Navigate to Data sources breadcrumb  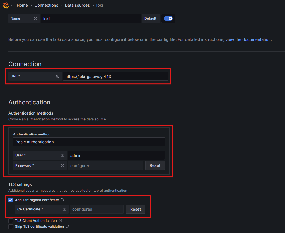click(77, 5)
